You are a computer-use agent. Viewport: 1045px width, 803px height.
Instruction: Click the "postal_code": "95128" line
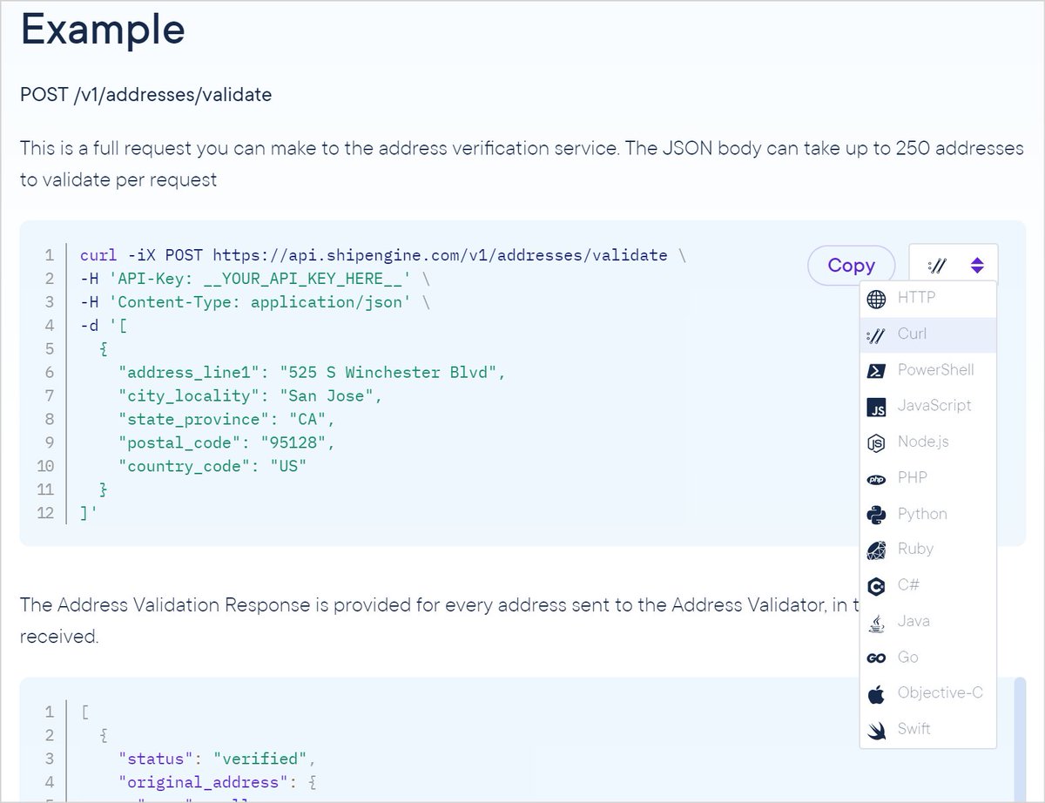(x=226, y=443)
